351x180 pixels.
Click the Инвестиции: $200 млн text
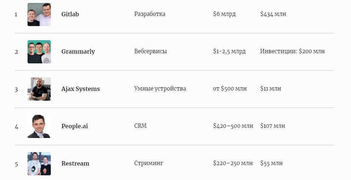292,51
